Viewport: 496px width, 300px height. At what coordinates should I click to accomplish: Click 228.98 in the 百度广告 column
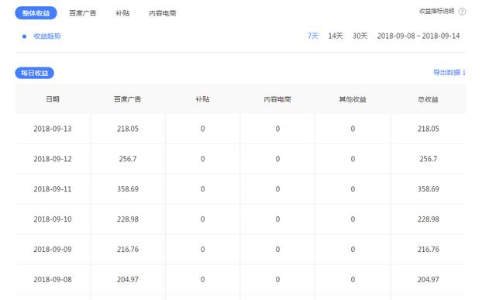[x=128, y=219]
